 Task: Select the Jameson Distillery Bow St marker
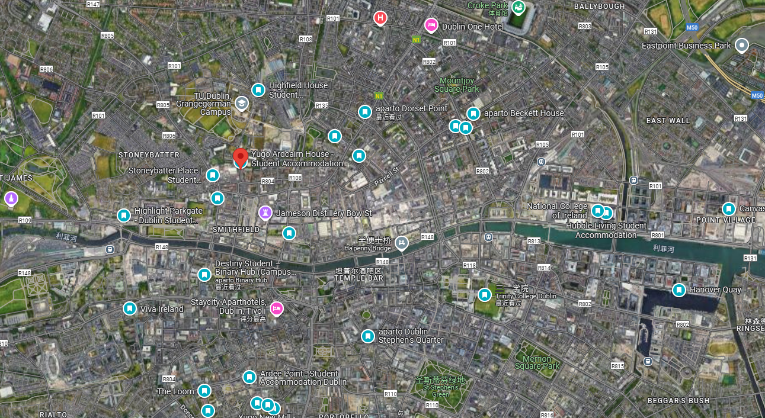pyautogui.click(x=265, y=213)
